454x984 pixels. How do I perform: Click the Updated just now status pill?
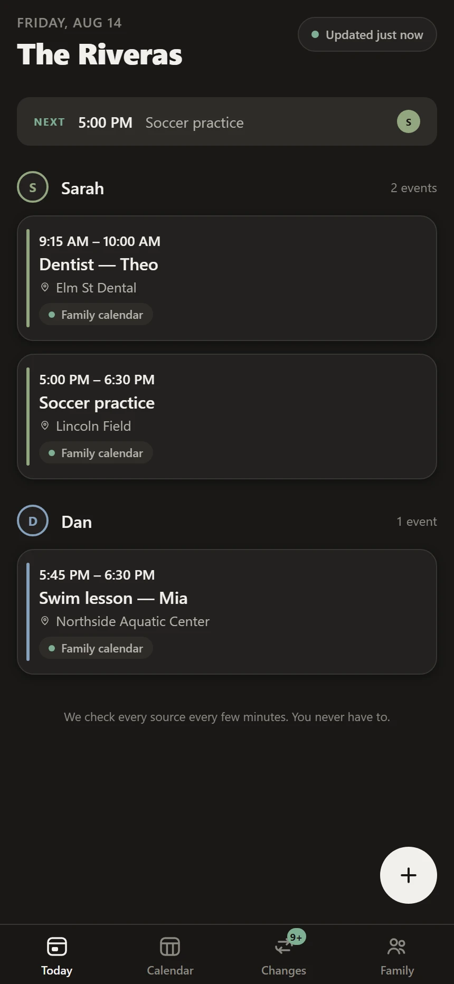point(367,35)
